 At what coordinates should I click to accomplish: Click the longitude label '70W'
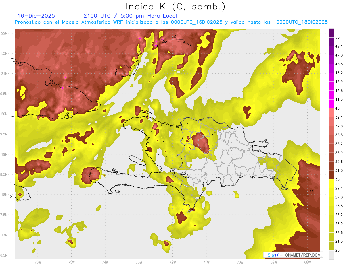240,262
